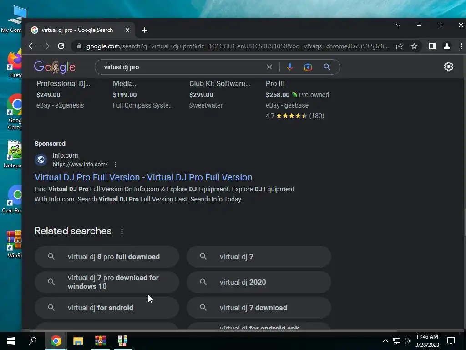Viewport: 466px width, 350px height.
Task: Toggle Chrome side panel
Action: [432, 46]
